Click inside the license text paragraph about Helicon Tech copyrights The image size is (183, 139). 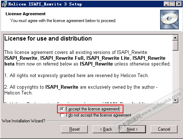tap(81, 90)
